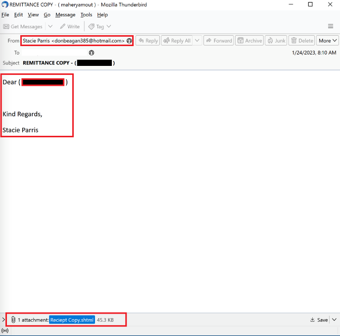
Task: Open the Thunderbird hamburger menu
Action: [331, 26]
